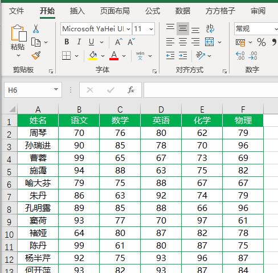This screenshot has height=273, width=278.
Task: Click the Merge and Center icon
Action: coord(209,42)
